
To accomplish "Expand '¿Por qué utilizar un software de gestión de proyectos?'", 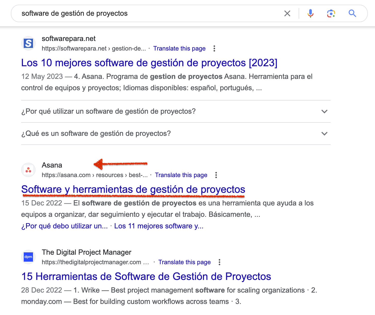I will point(176,111).
